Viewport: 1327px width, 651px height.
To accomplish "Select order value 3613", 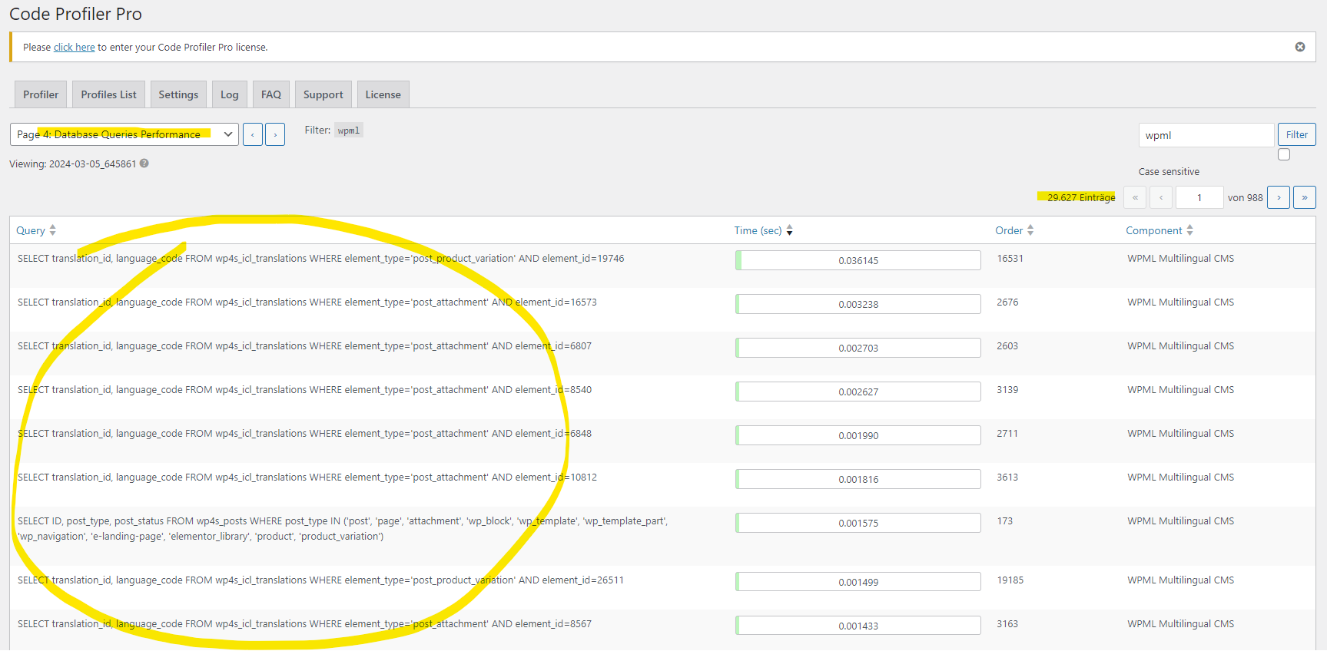I will pos(1007,478).
